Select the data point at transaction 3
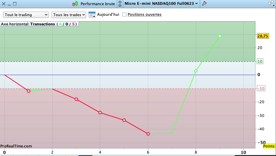The height and width of the screenshot is (156, 276). 76,99
